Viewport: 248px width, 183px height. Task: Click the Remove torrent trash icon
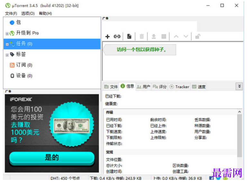click(x=142, y=37)
